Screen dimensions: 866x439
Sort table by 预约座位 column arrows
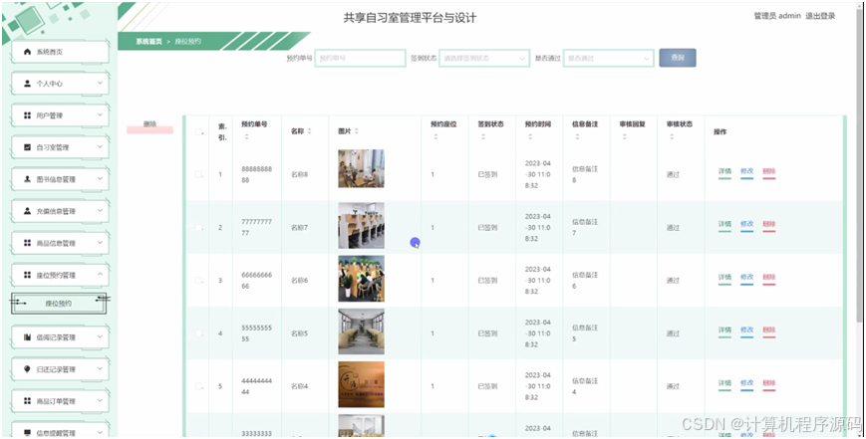click(x=435, y=136)
